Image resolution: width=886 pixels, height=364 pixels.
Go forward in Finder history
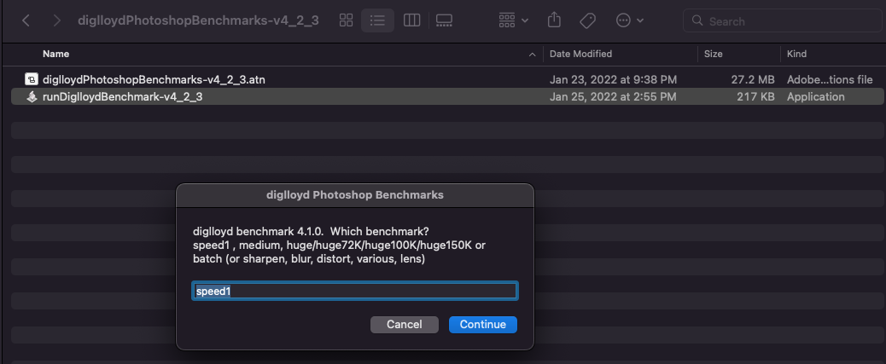[56, 20]
